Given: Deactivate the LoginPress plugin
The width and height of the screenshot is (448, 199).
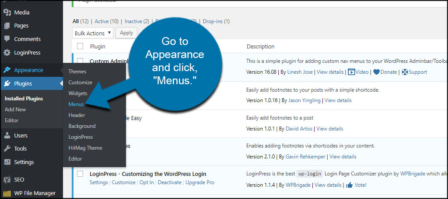Looking at the screenshot, I should pyautogui.click(x=170, y=182).
